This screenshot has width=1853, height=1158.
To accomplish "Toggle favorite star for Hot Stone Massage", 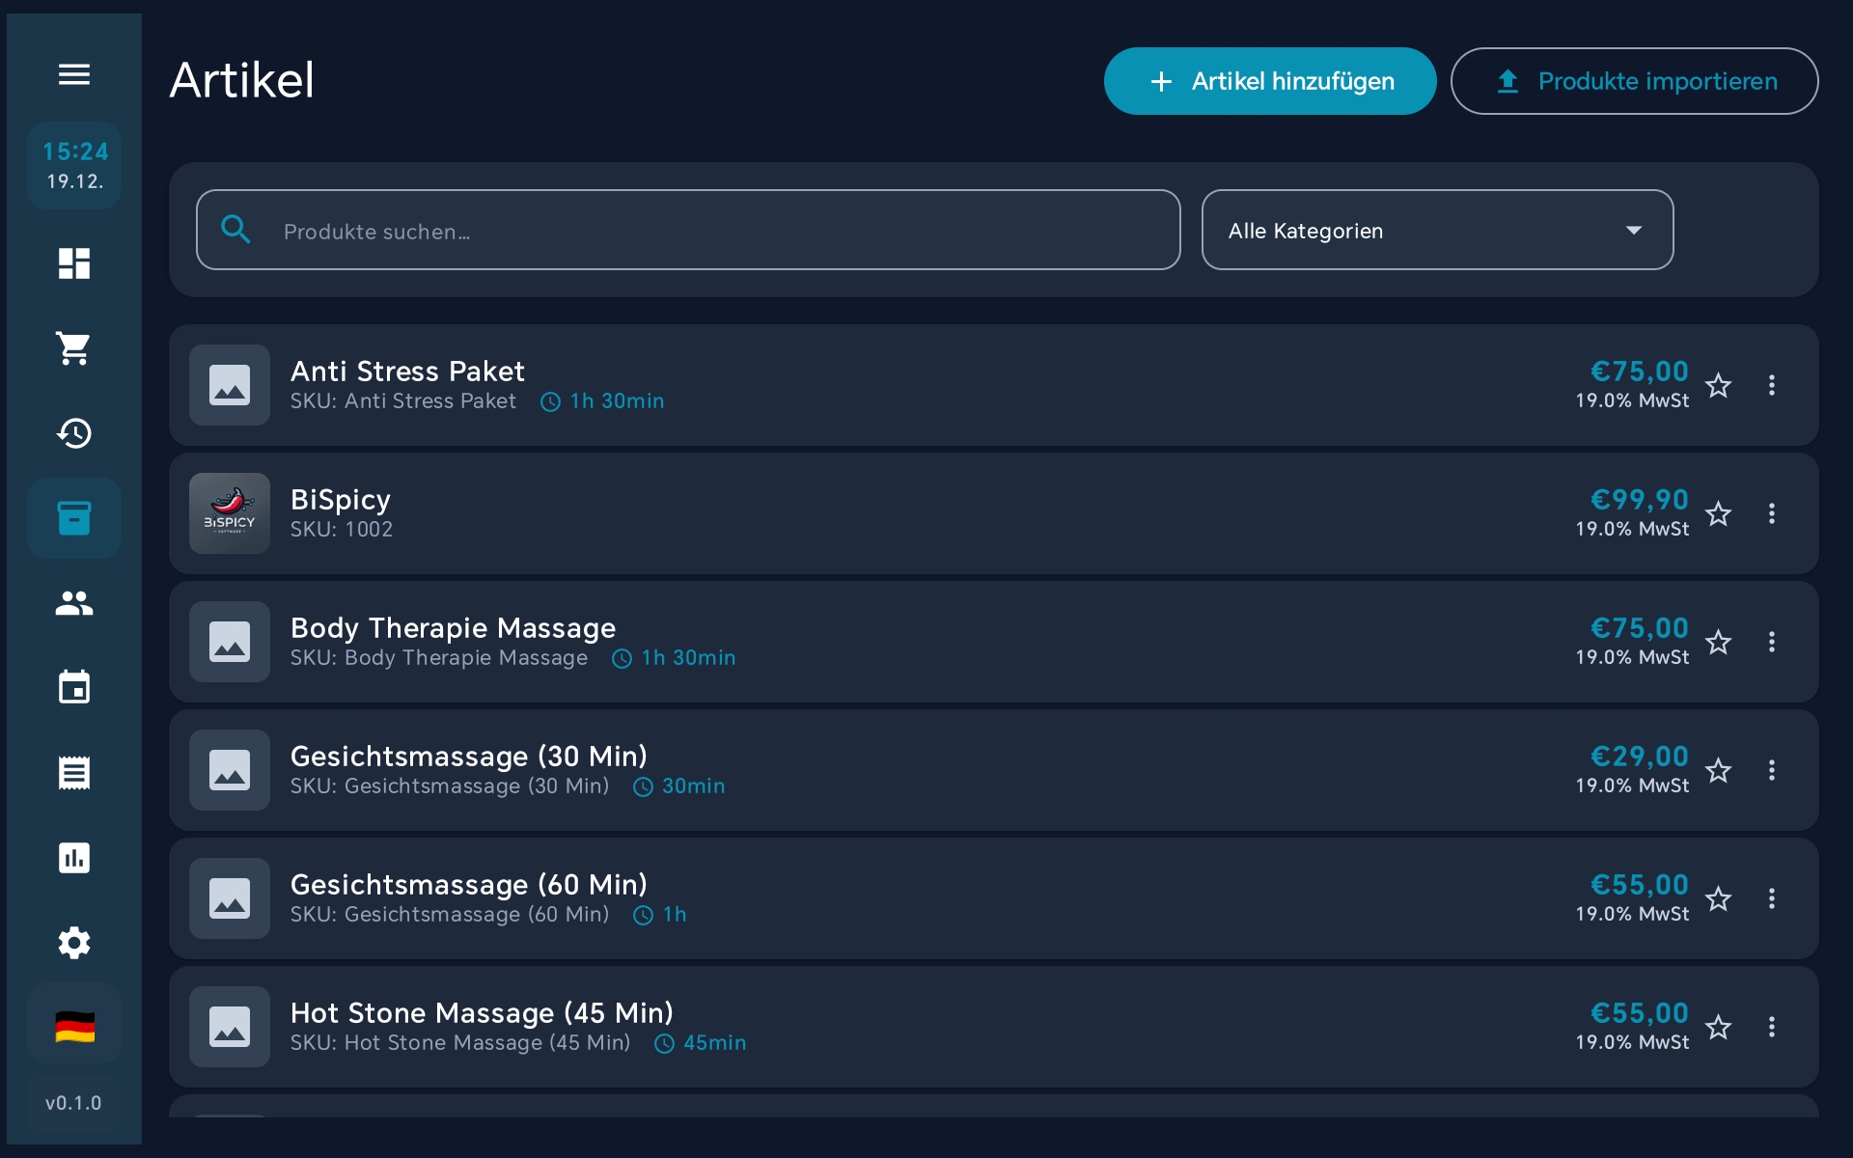I will (1718, 1028).
